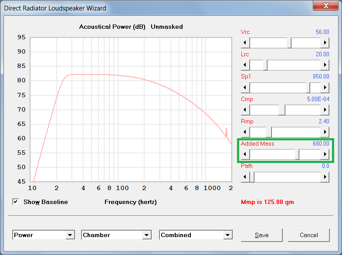Decrease Added Mass with the left arrow
Viewport: 342px width, 255px height.
point(245,154)
